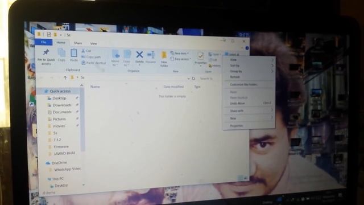This screenshot has width=364, height=205.
Task: Open Downloads in the navigation pane
Action: click(62, 105)
